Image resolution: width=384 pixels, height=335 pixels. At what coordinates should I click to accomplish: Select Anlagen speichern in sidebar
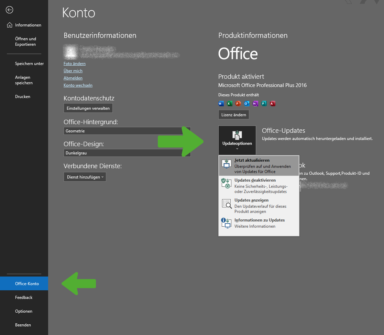[24, 80]
